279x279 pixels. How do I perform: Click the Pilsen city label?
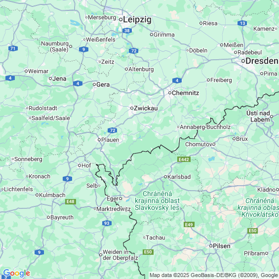[x=222, y=246]
